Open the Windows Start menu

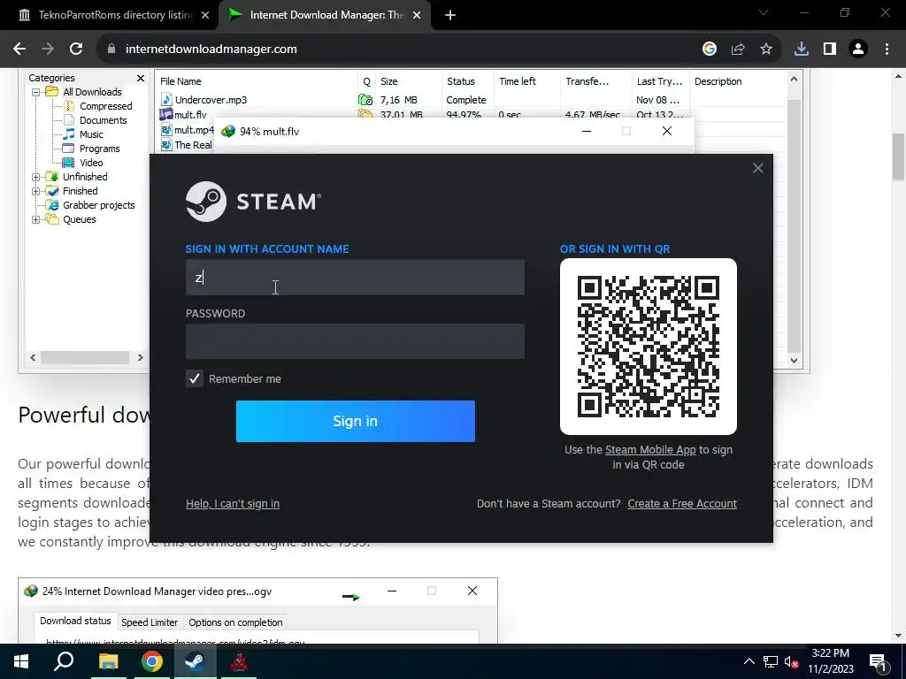21,661
